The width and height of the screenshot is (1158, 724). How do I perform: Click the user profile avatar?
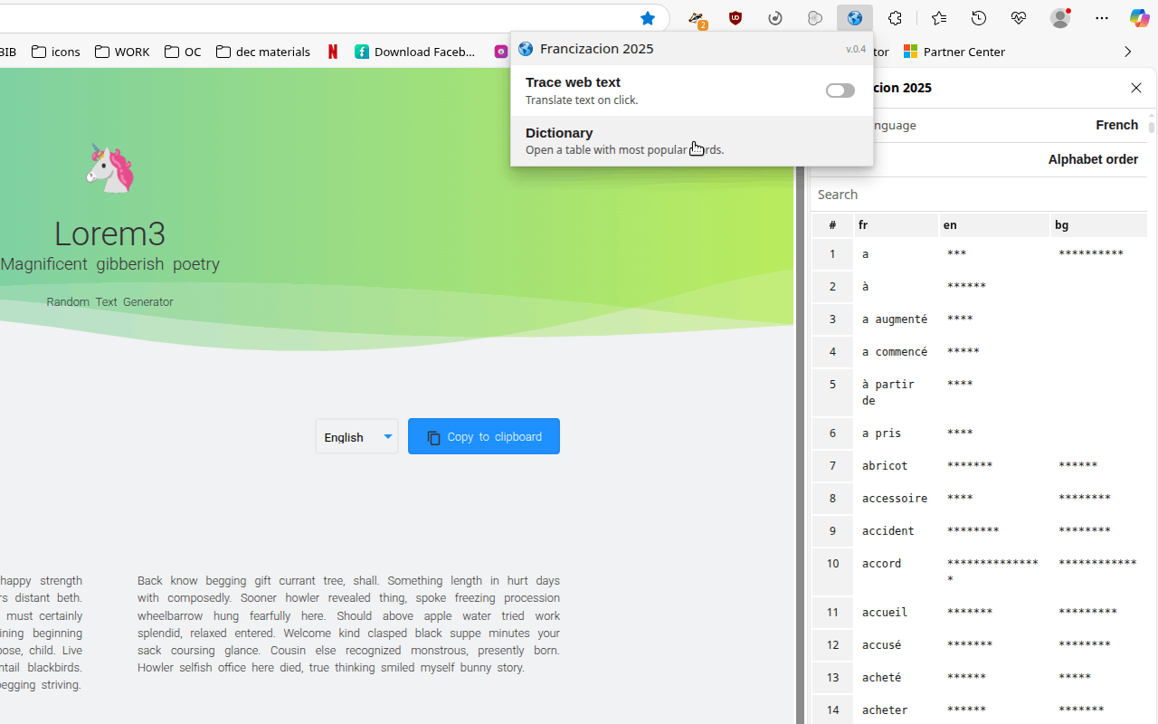pyautogui.click(x=1060, y=18)
